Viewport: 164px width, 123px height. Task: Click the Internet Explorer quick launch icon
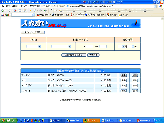click(21, 120)
